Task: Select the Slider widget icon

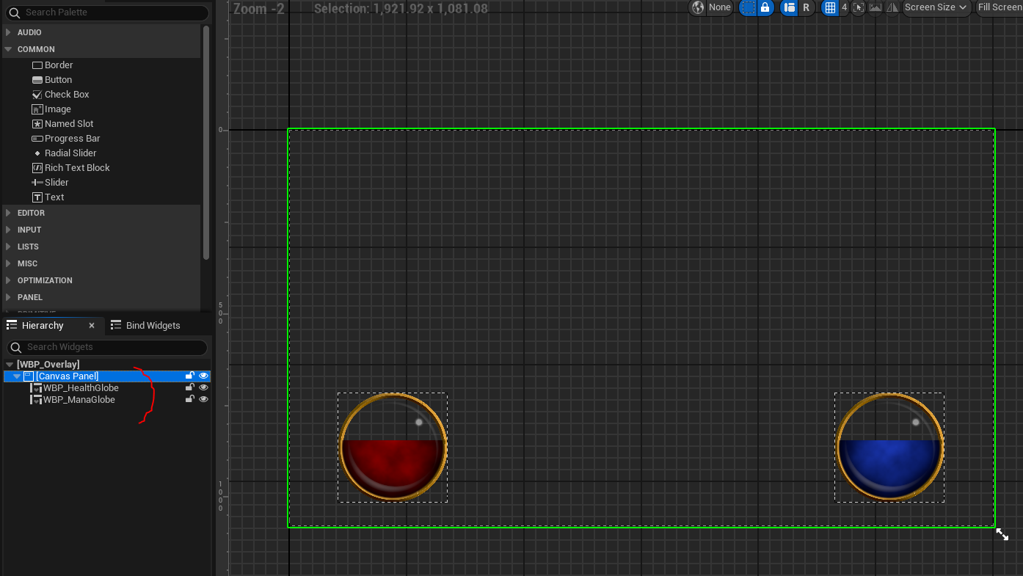Action: point(37,183)
